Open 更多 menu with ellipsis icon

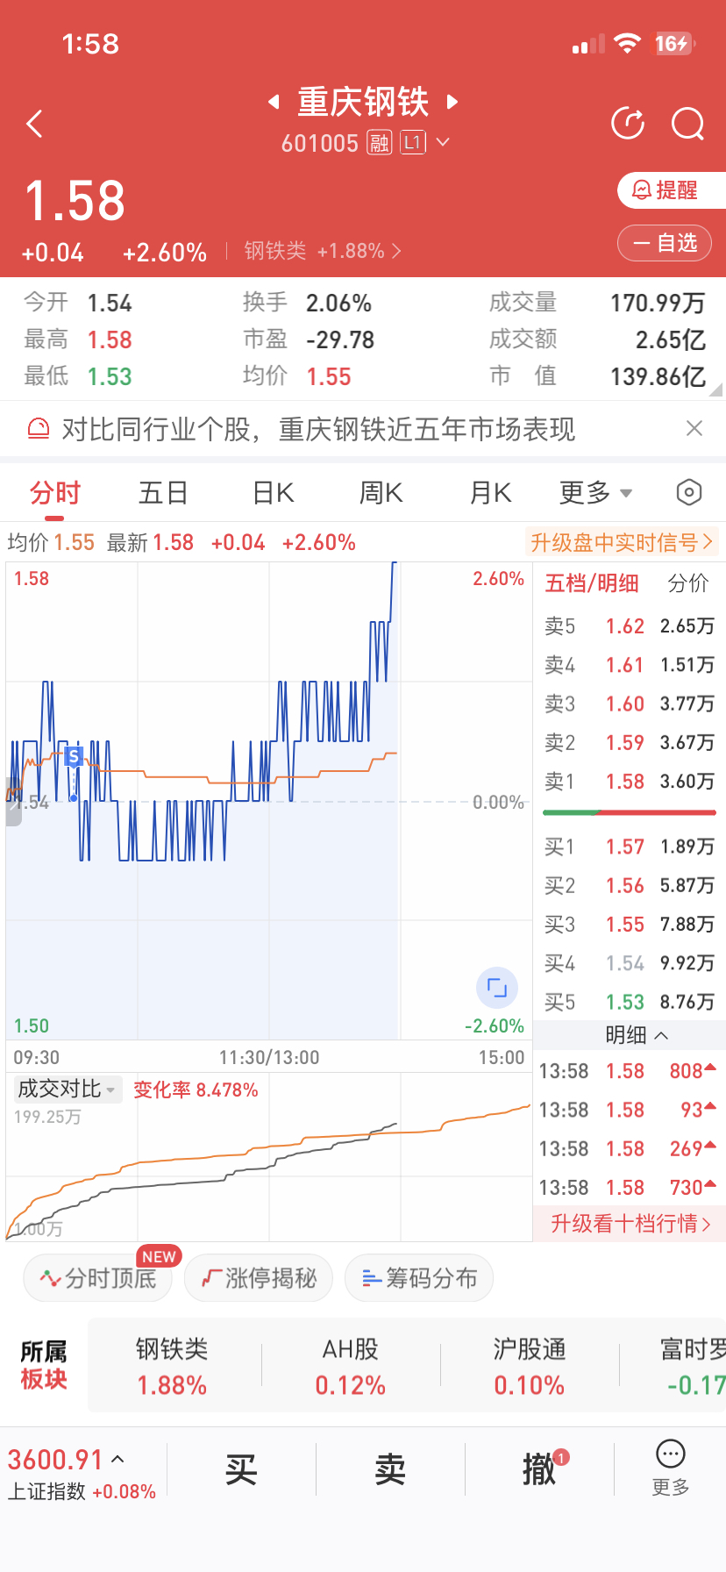pos(671,1468)
